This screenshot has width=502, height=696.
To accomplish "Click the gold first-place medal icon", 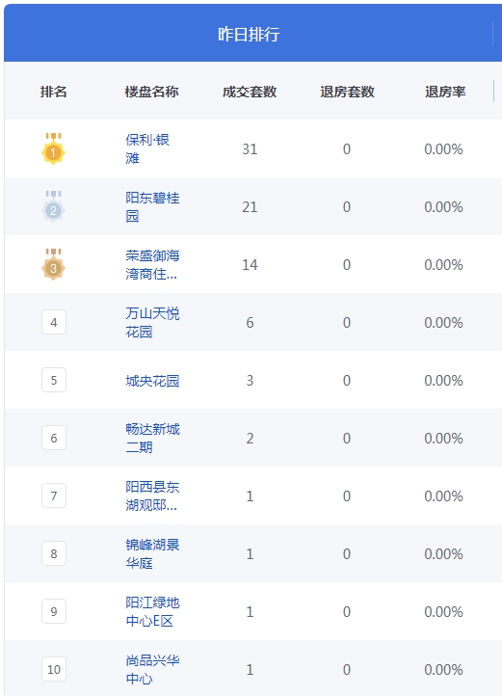I will pos(53,148).
